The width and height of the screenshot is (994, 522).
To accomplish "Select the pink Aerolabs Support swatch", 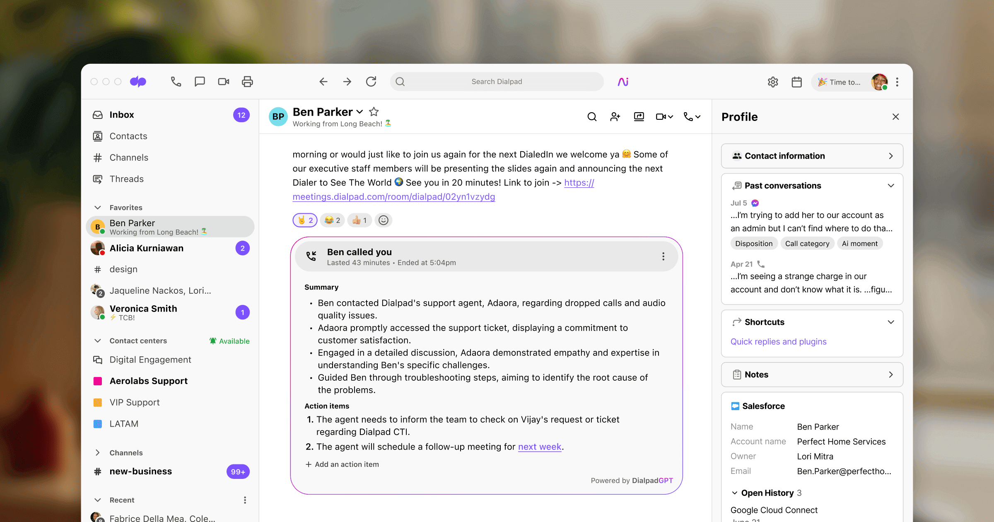I will [98, 381].
